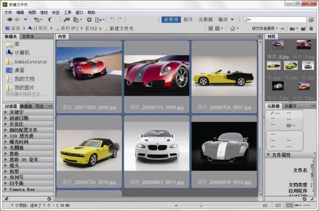This screenshot has width=319, height=211.
Task: Go back with the left arrow
Action: [x=10, y=20]
